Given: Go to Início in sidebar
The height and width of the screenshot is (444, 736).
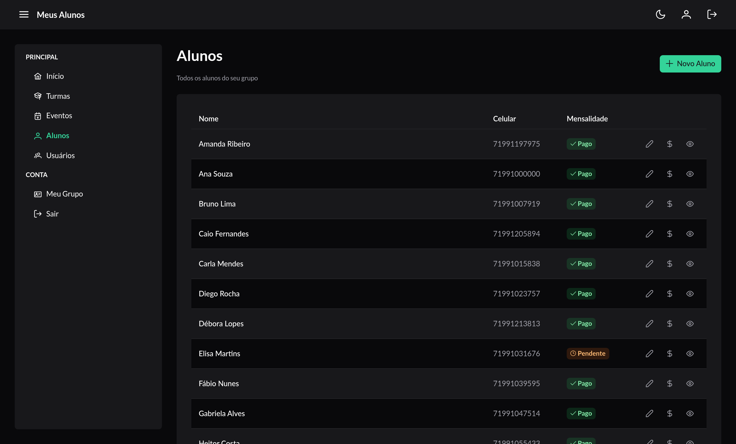Looking at the screenshot, I should tap(49, 76).
